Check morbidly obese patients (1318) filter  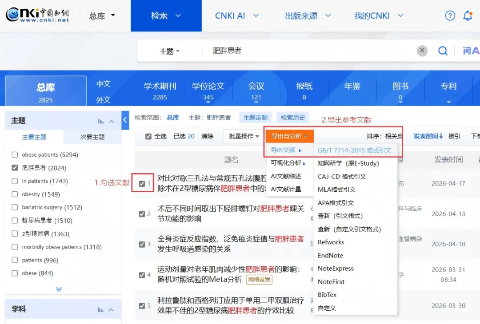15,247
